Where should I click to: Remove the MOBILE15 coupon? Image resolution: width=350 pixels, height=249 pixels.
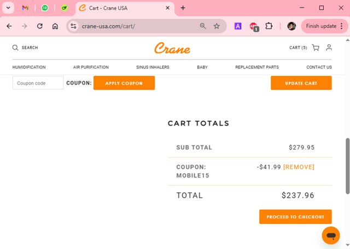pyautogui.click(x=299, y=167)
